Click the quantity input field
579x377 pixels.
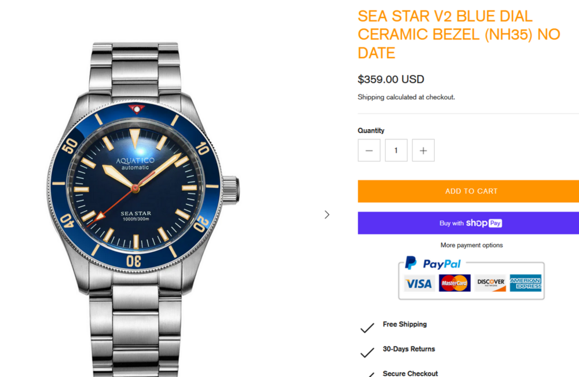(396, 151)
